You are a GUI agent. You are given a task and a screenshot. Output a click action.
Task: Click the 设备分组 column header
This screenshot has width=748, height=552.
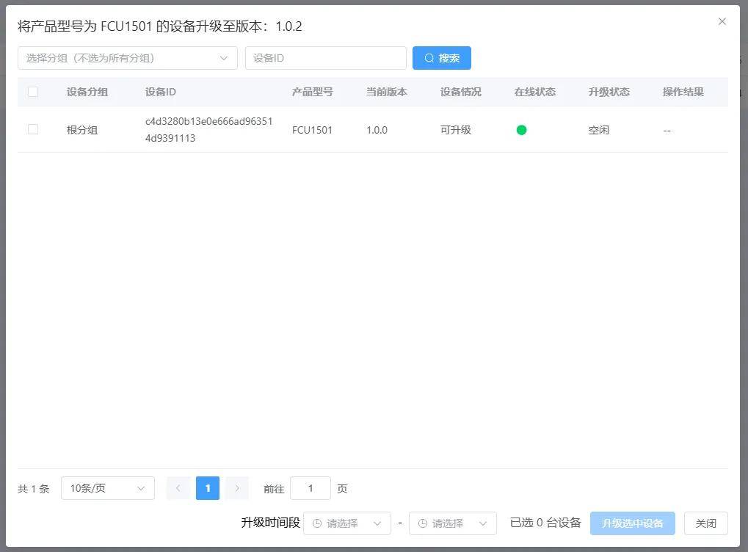87,92
